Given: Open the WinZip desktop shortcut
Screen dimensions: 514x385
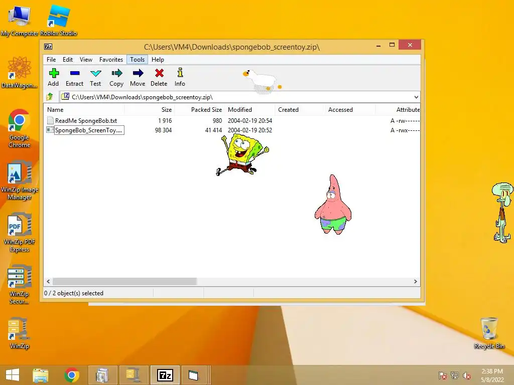Looking at the screenshot, I should (x=20, y=333).
